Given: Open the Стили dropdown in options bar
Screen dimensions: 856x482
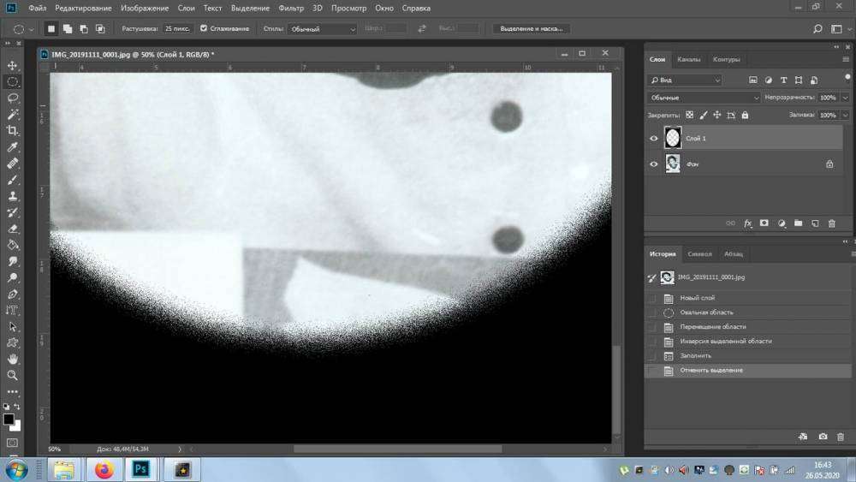Looking at the screenshot, I should [323, 29].
